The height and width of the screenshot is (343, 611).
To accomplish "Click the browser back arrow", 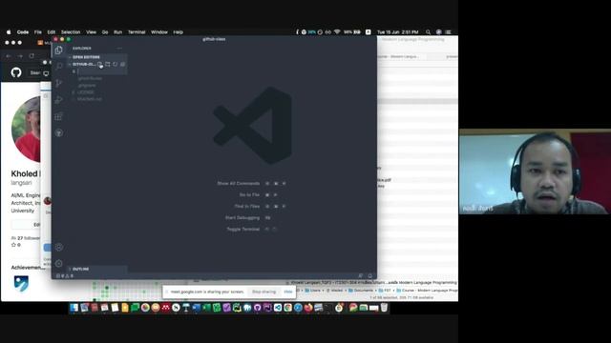I will point(9,56).
